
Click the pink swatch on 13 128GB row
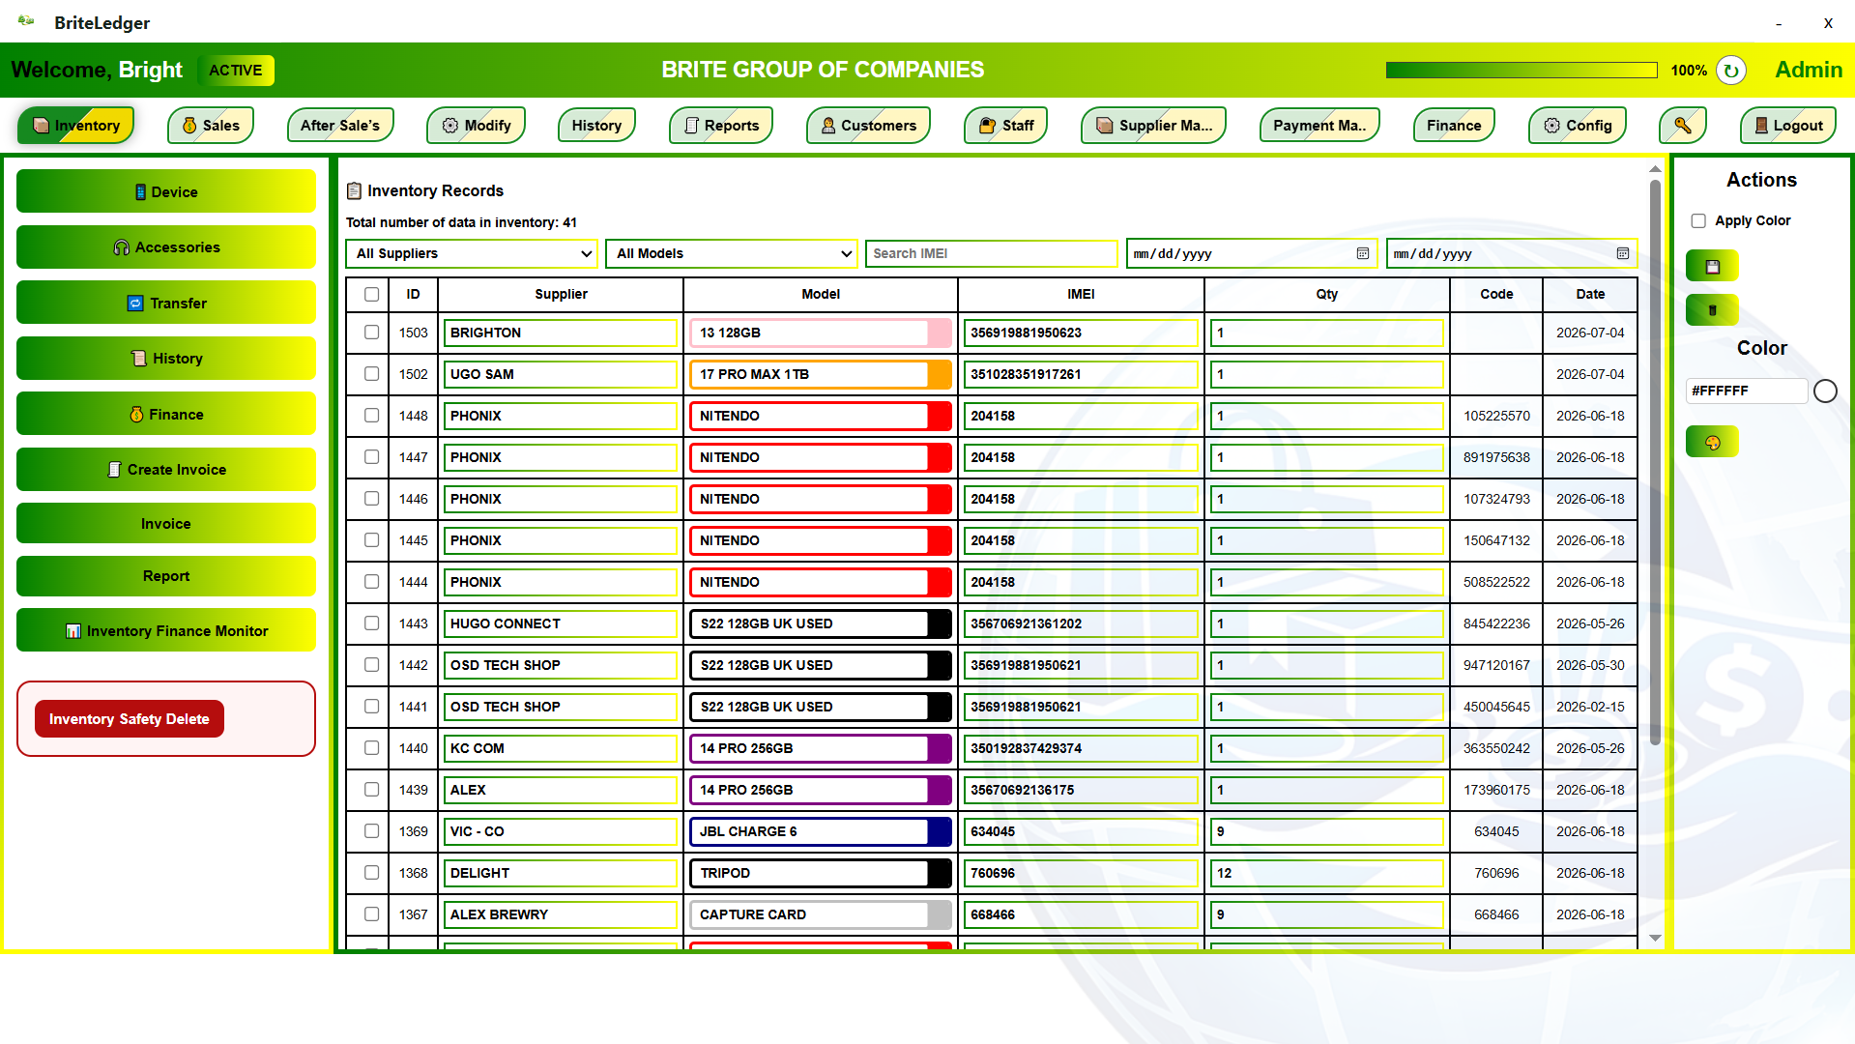coord(939,333)
